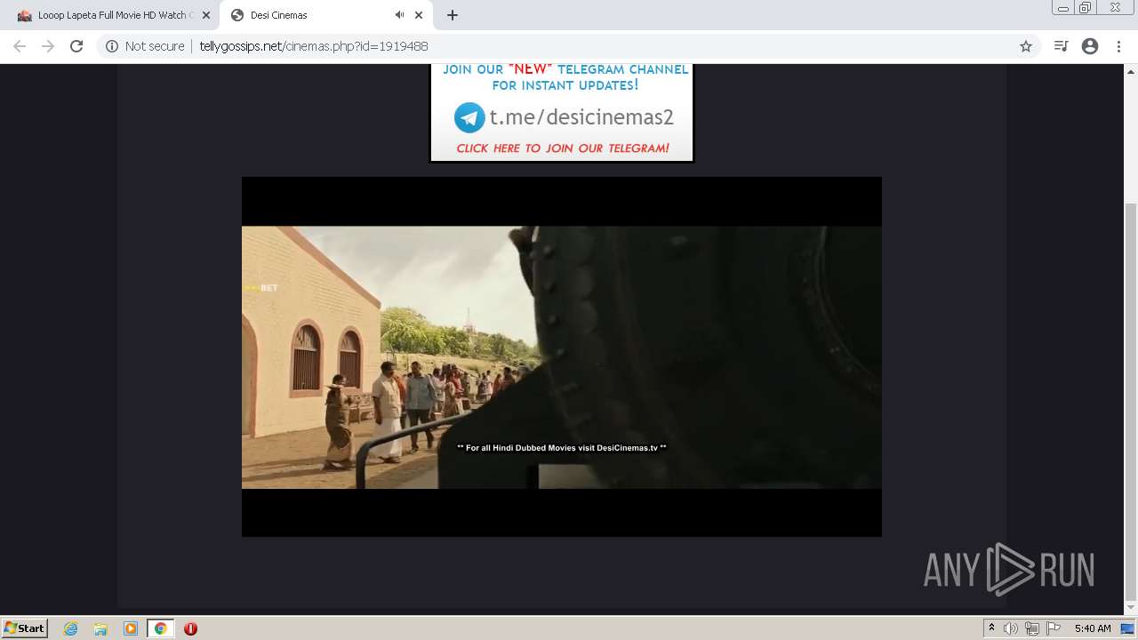The height and width of the screenshot is (640, 1138).
Task: Open the volume speaker tray icon
Action: coord(1011,628)
